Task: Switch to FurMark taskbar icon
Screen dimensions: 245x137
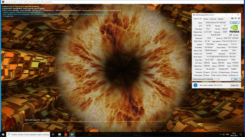Action: 65,134
